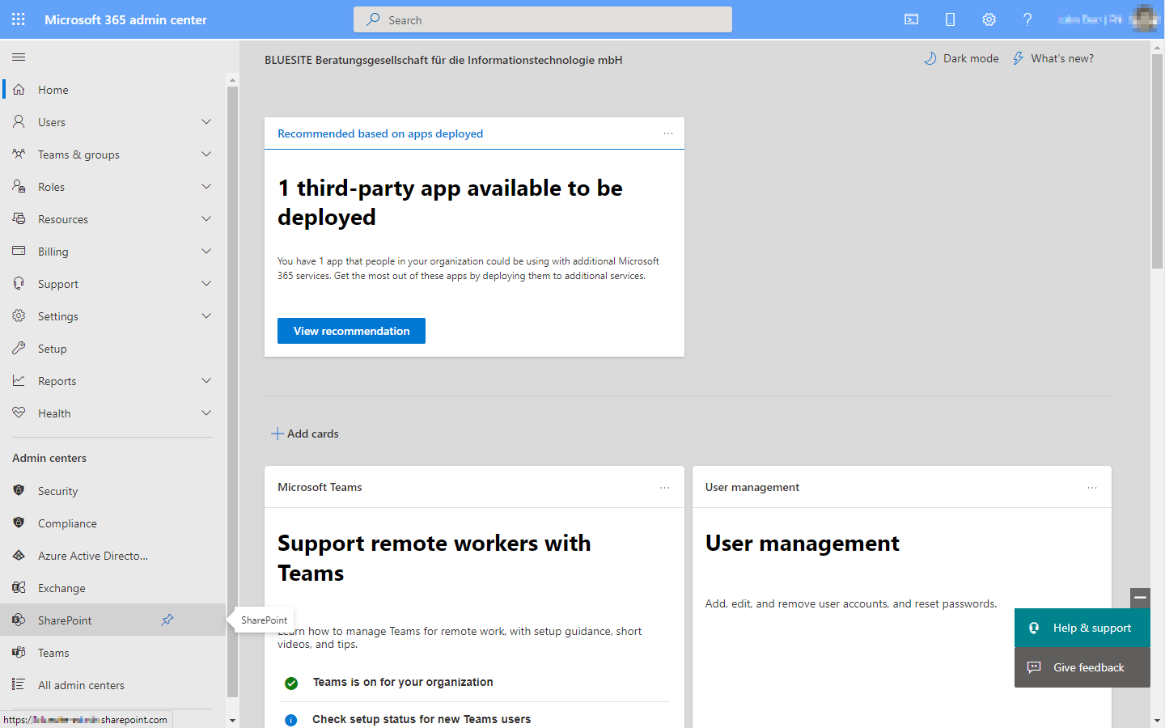Click the sidebar scroll down arrow
Viewport: 1165px width, 728px height.
coord(232,720)
